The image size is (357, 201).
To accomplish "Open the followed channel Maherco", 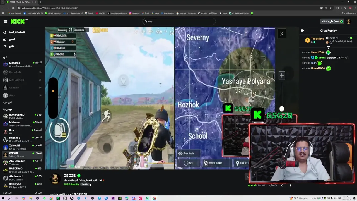I will pyautogui.click(x=22, y=64).
